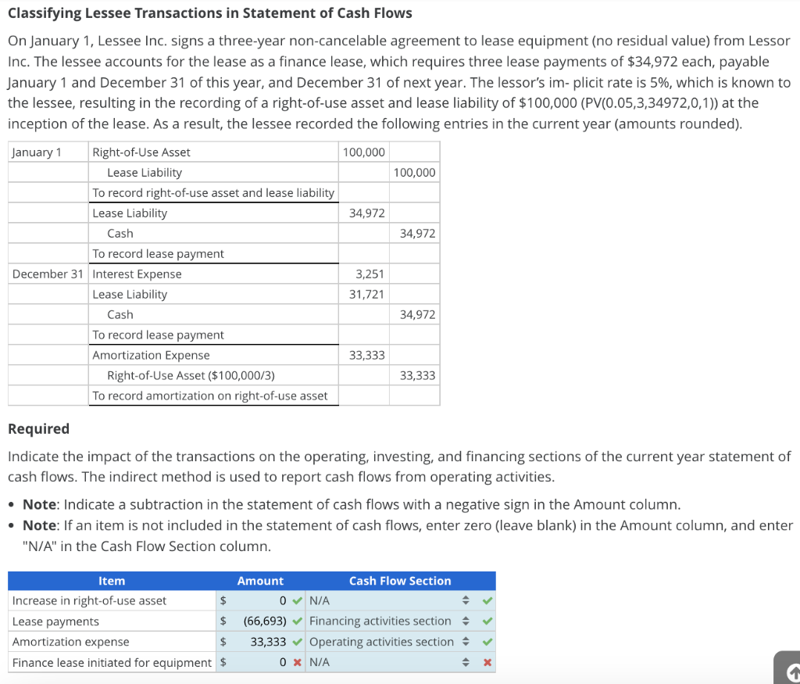Click checkmark beside Operating activities section selection

488,641
